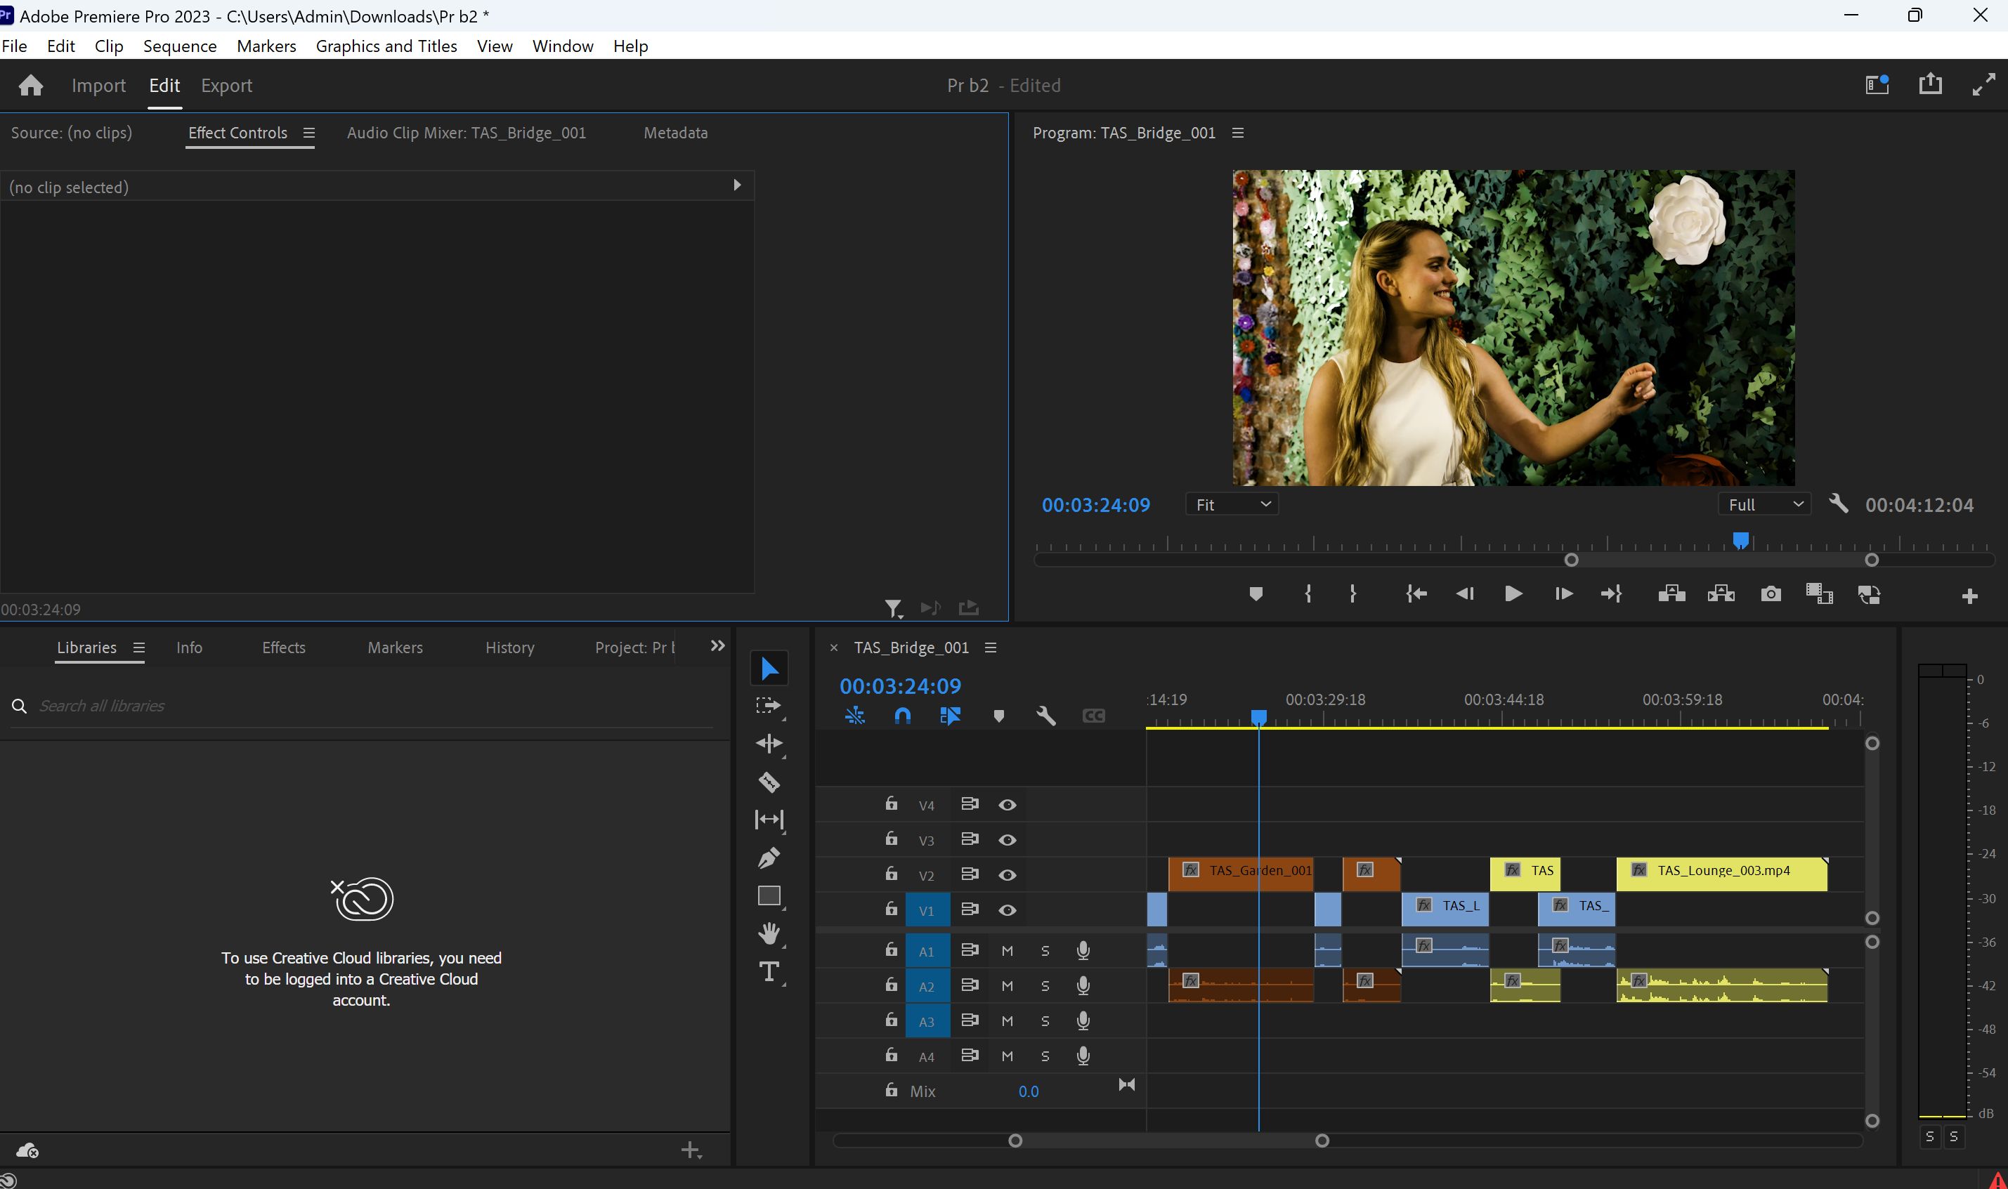Go to In point button

[1416, 593]
